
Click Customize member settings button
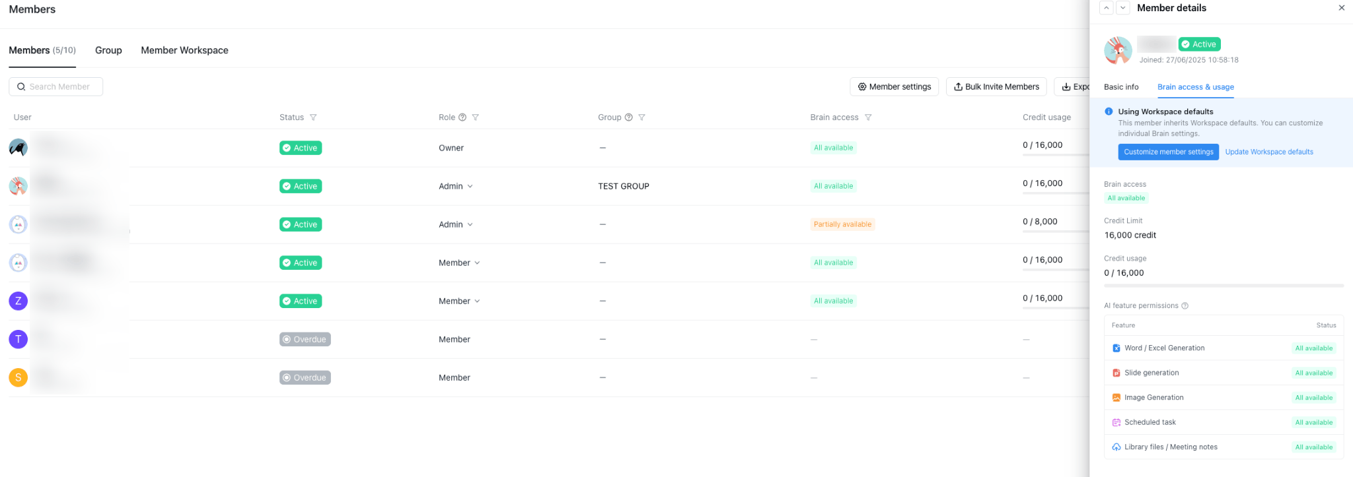coord(1169,152)
